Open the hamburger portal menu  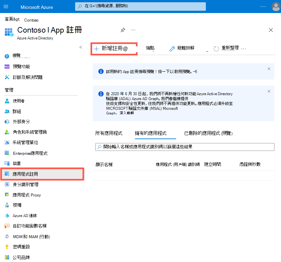pyautogui.click(x=6, y=7)
